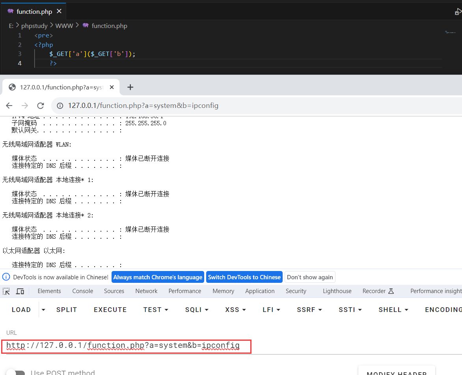Open the Performance DevTools tab
462x375 pixels.
[x=185, y=291]
